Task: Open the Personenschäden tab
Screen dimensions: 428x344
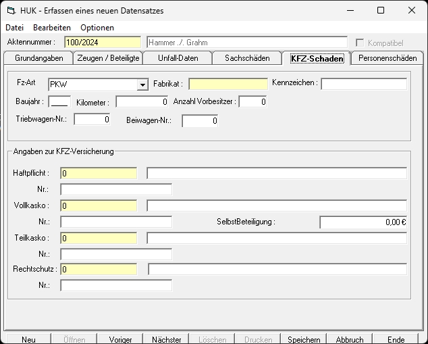Action: [x=387, y=58]
